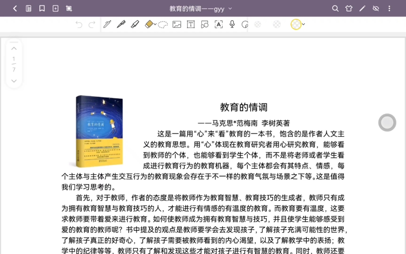
Task: Add a text box with the T icon
Action: pyautogui.click(x=191, y=24)
